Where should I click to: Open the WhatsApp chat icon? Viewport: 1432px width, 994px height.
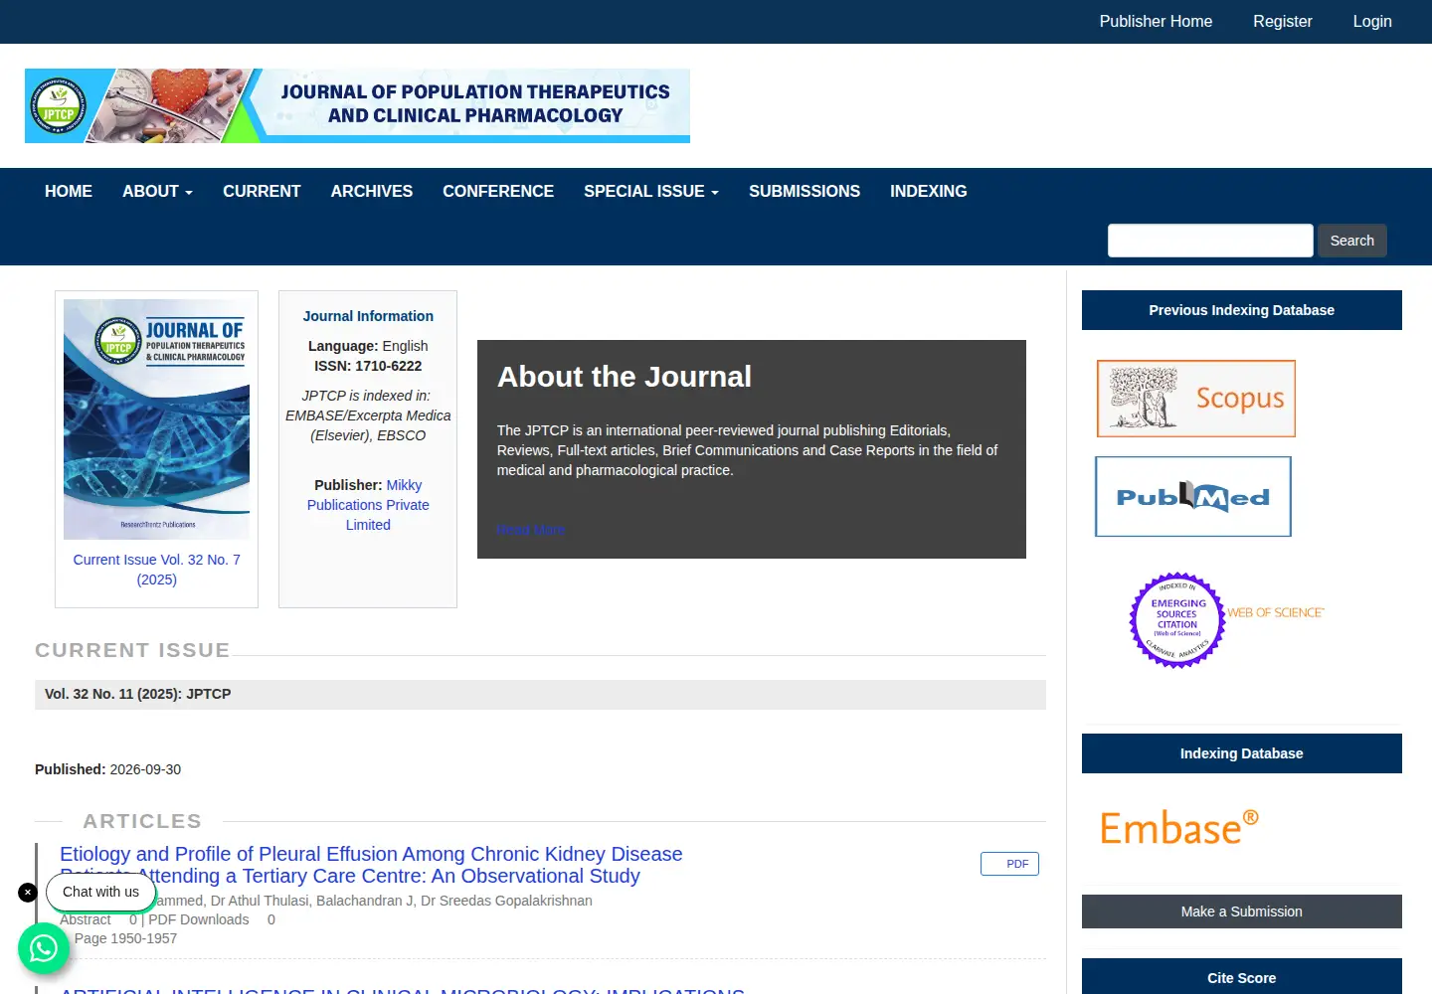pyautogui.click(x=44, y=948)
